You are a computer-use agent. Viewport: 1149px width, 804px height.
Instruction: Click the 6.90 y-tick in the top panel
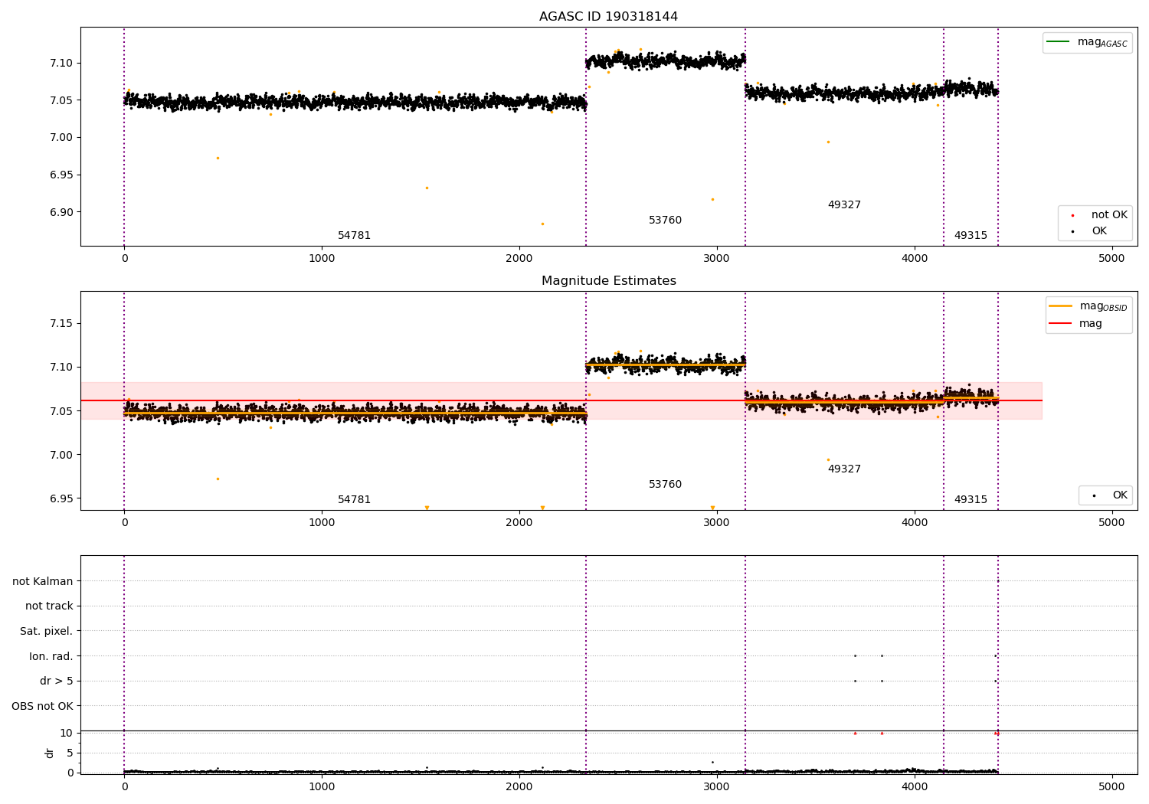tap(61, 213)
